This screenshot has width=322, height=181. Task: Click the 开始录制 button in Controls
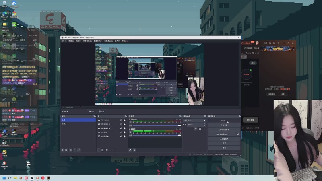coord(224,125)
